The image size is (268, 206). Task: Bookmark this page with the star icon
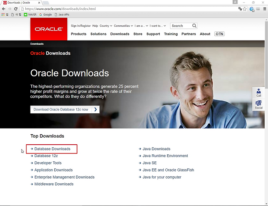(x=245, y=9)
